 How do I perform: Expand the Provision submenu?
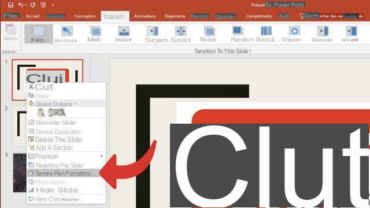click(x=66, y=157)
